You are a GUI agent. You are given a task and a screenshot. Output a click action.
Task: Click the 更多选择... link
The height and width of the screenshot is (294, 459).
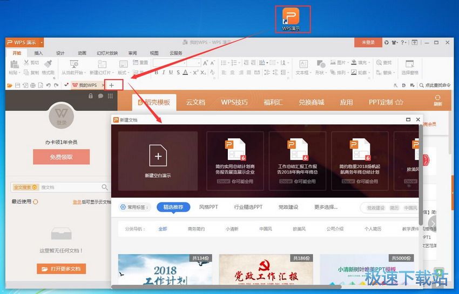tap(326, 207)
